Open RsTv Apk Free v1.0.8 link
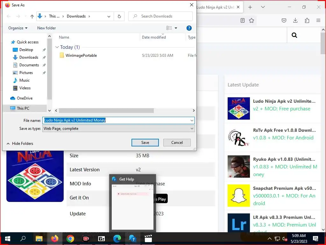Screen dimensions: 326x245 point(284,130)
